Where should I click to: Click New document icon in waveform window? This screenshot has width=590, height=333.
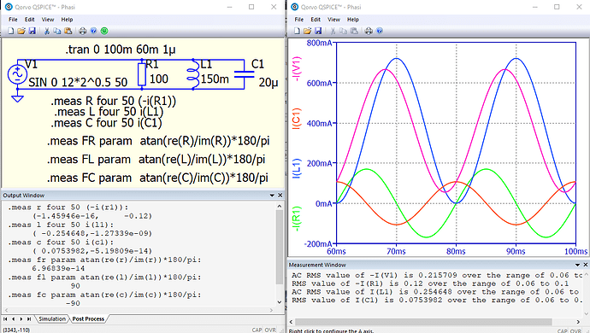[297, 31]
